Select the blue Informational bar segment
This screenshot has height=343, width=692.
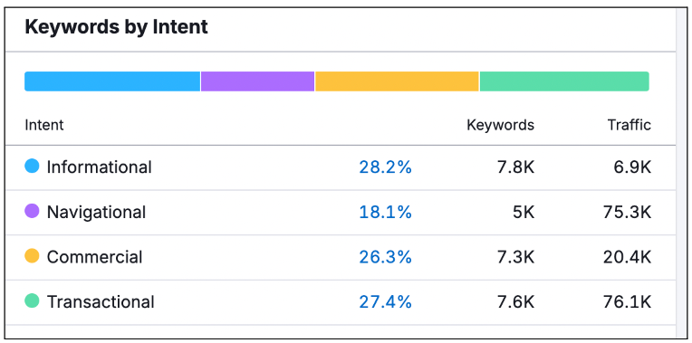coord(112,81)
